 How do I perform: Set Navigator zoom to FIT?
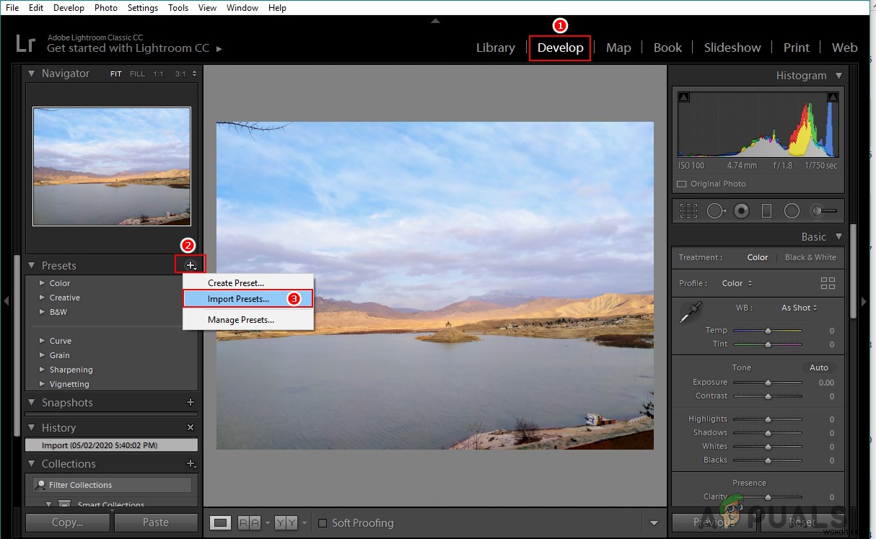(x=115, y=73)
